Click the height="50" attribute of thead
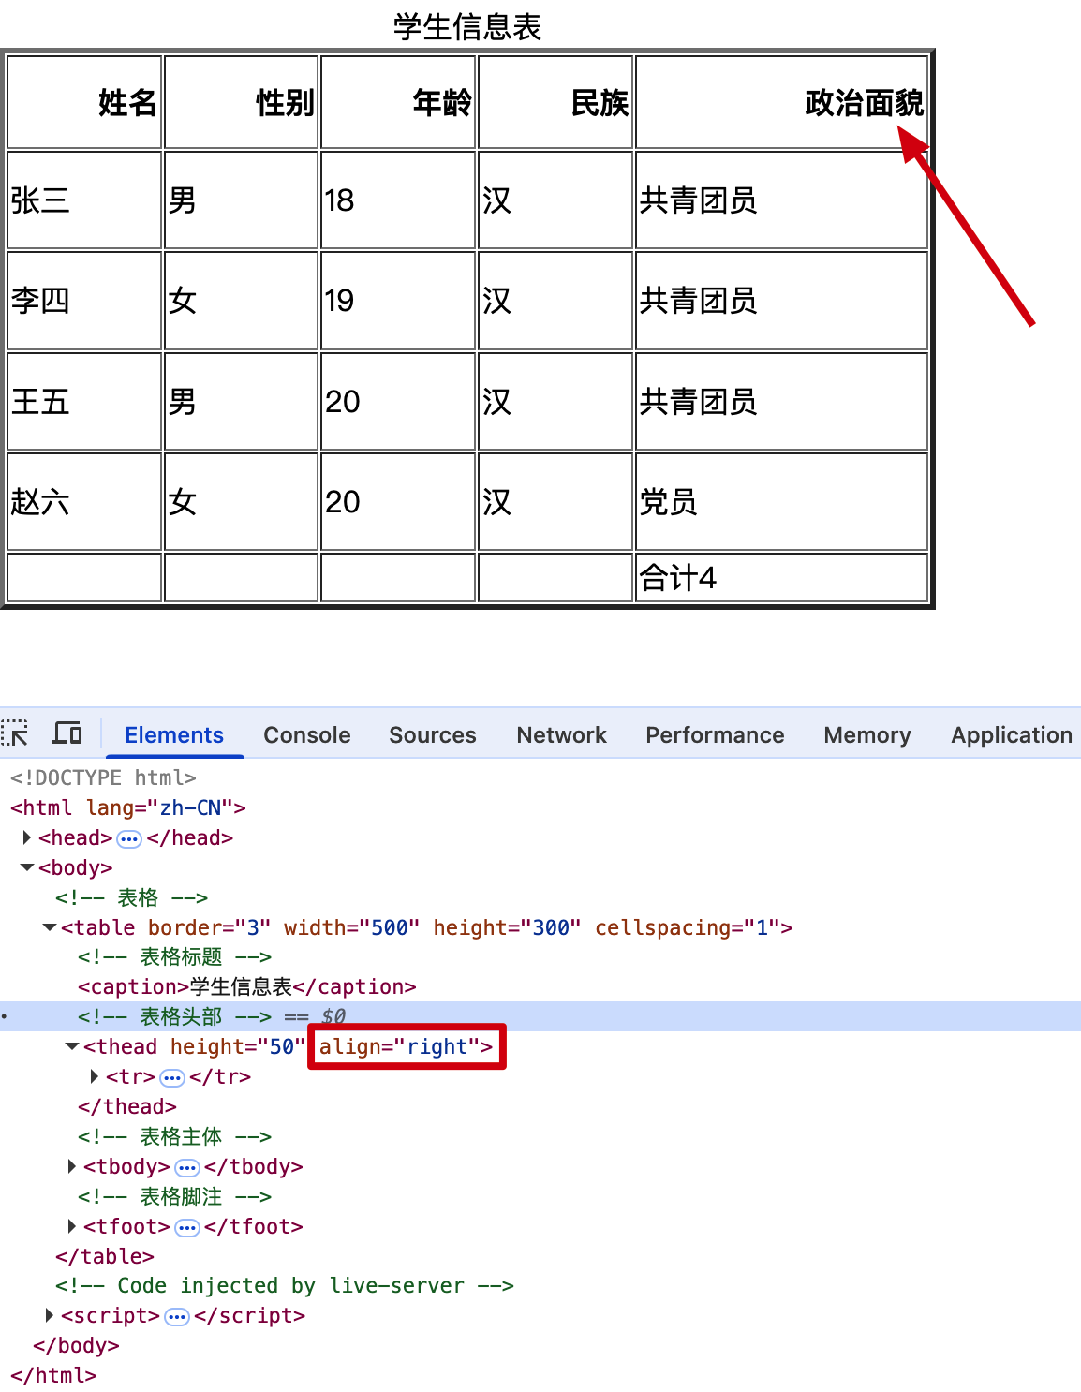The width and height of the screenshot is (1081, 1392). [238, 1046]
